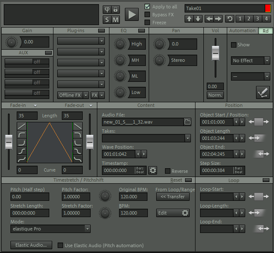Enable the Freeze checkbox
The width and height of the screenshot is (274, 253).
(147, 23)
